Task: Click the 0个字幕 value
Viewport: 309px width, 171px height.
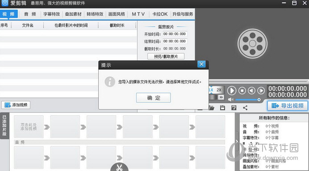Action: coord(272,138)
